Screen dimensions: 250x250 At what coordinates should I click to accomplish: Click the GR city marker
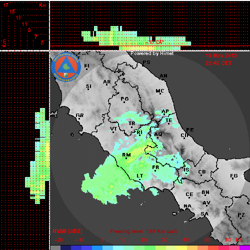[79, 118]
